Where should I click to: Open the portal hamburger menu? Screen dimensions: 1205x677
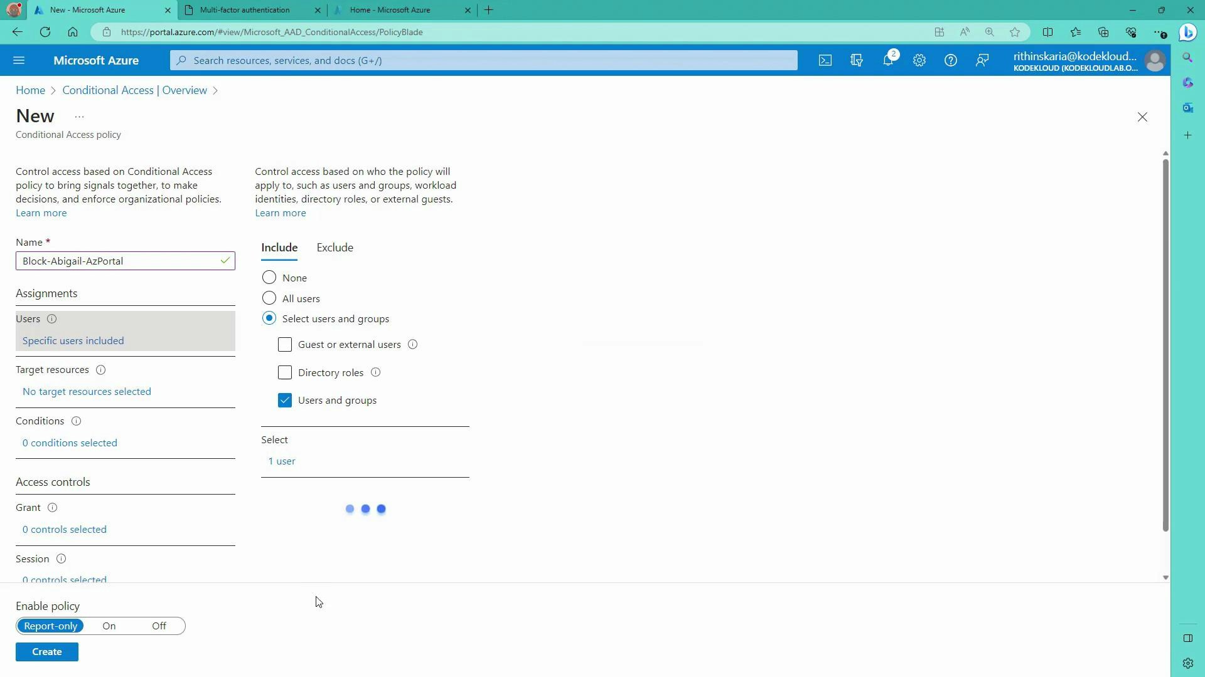pos(19,60)
